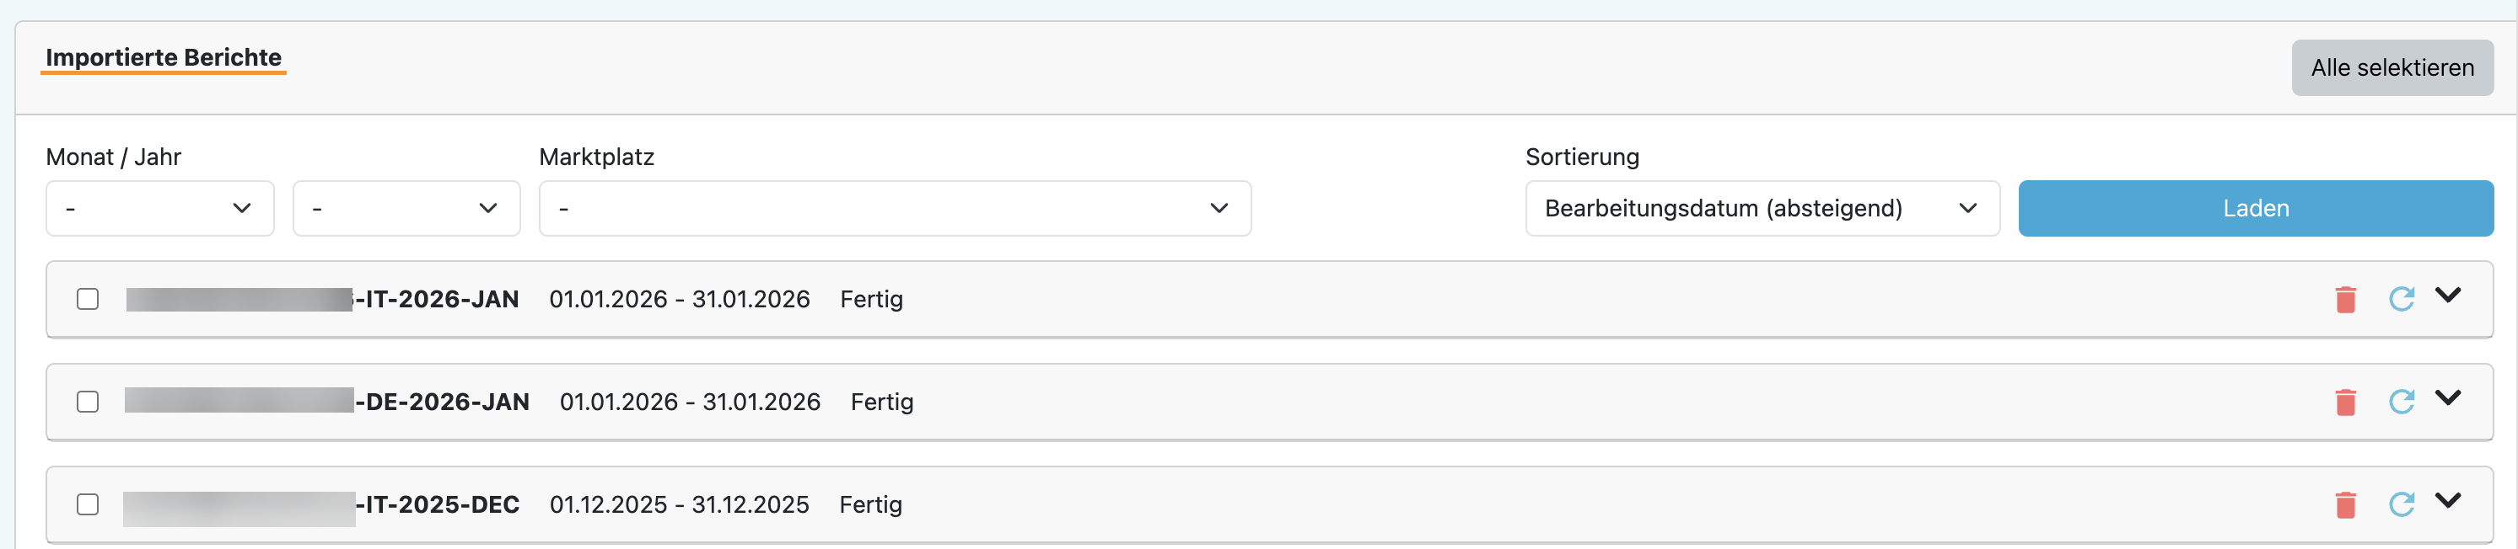This screenshot has width=2518, height=549.
Task: Switch to Importierte Berichte tab
Action: pyautogui.click(x=164, y=57)
